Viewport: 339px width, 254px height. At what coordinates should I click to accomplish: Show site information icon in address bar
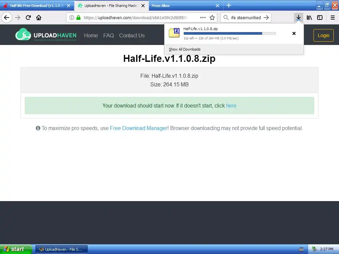72,18
